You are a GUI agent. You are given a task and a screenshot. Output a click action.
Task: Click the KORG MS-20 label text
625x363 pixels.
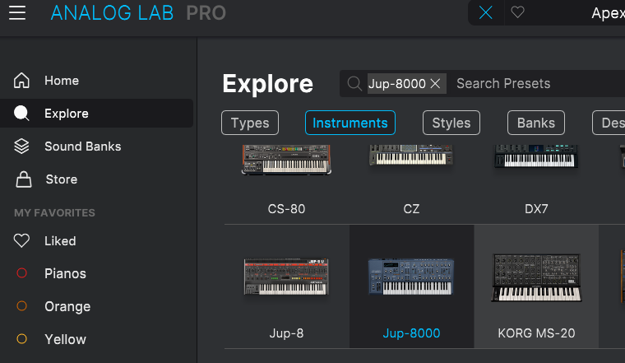point(536,333)
